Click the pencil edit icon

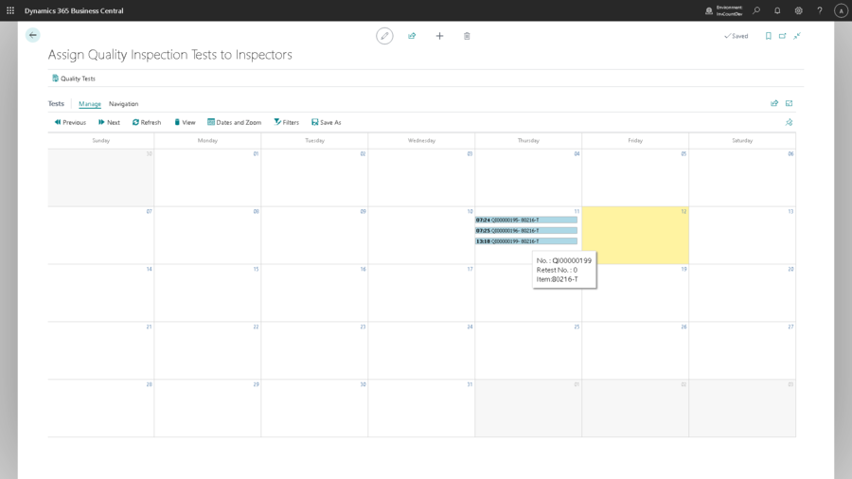tap(384, 36)
